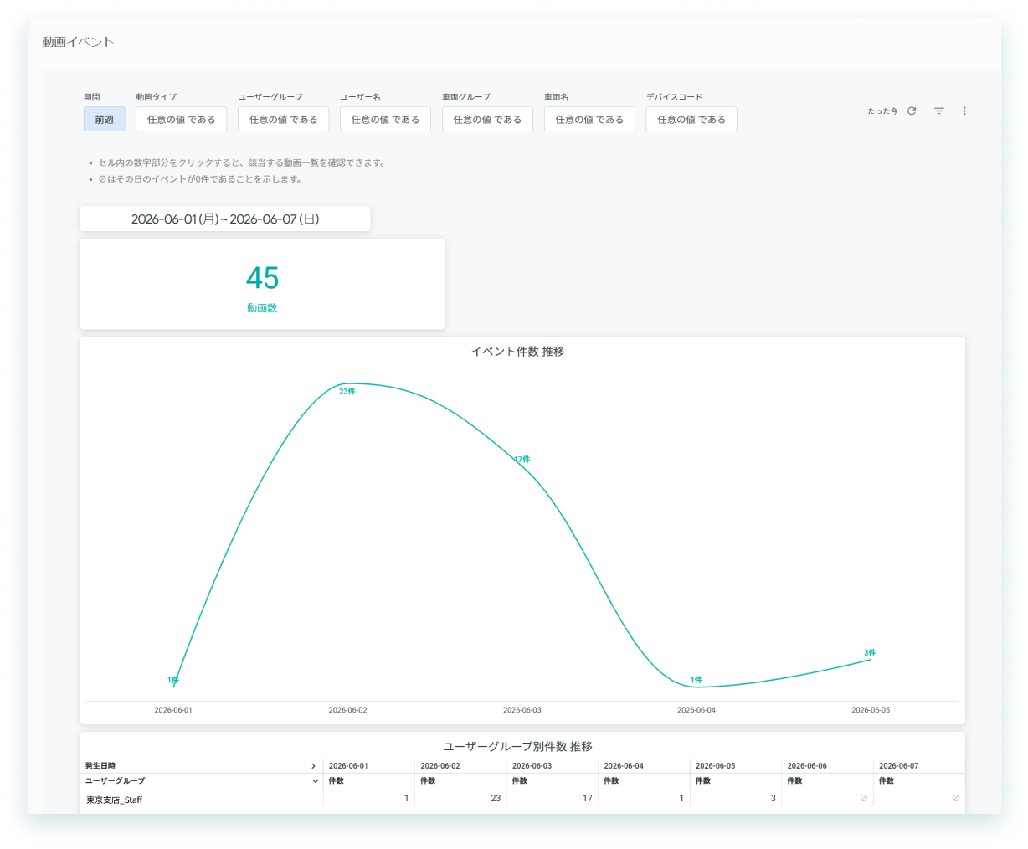Click the 2026-06-06 table column header

[807, 766]
